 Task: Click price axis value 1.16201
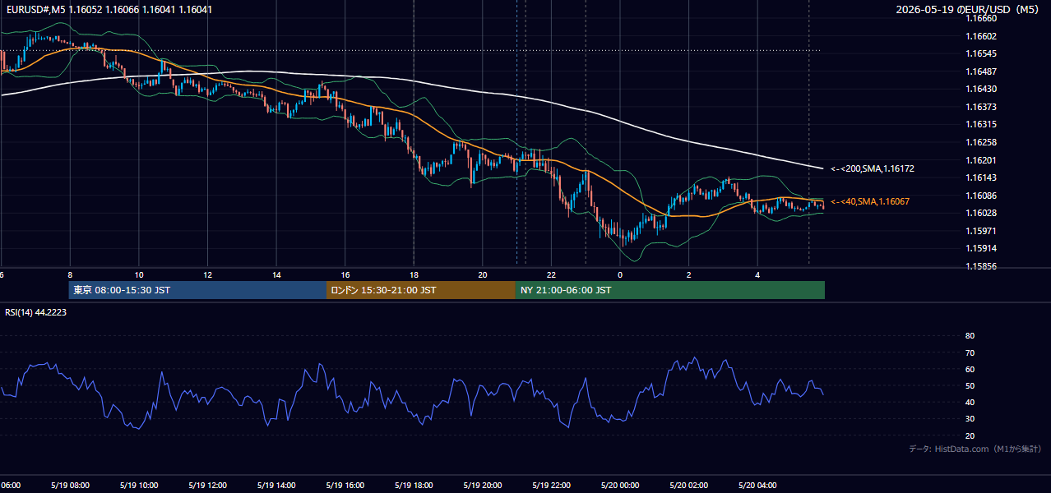click(x=981, y=160)
